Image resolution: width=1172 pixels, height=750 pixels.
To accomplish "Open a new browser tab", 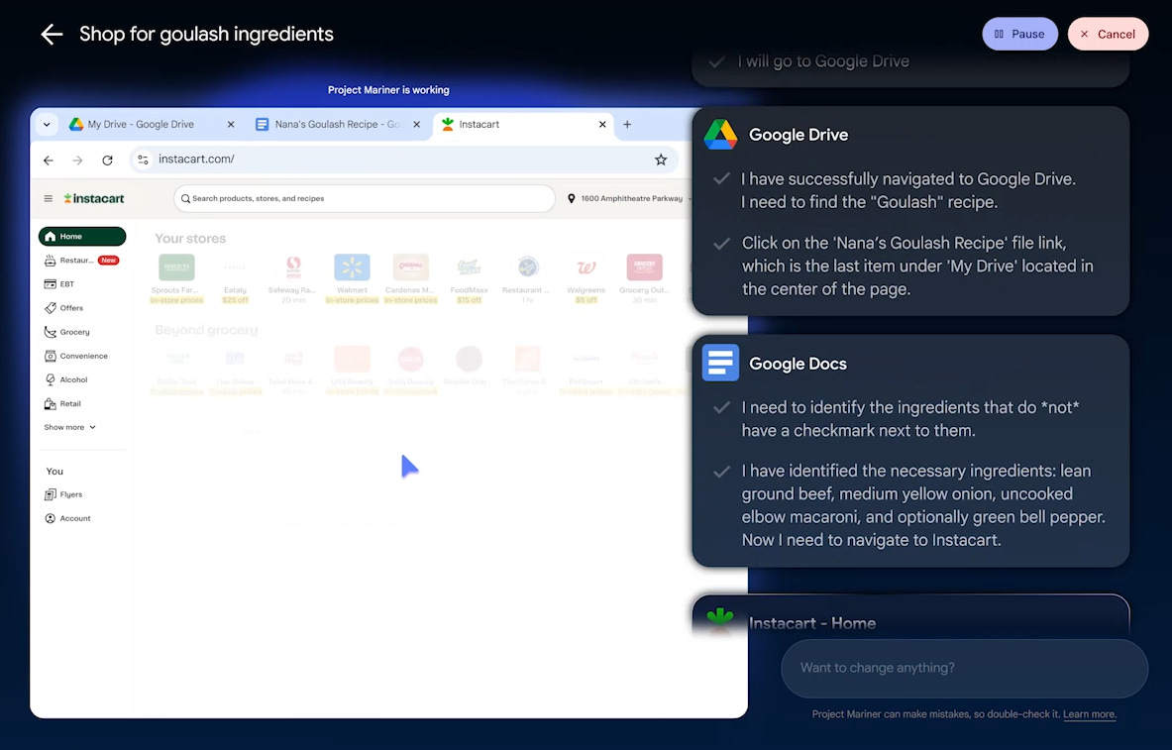I will tap(627, 124).
